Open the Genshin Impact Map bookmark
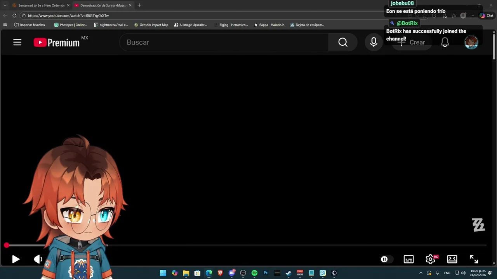This screenshot has width=497, height=279. (x=151, y=25)
